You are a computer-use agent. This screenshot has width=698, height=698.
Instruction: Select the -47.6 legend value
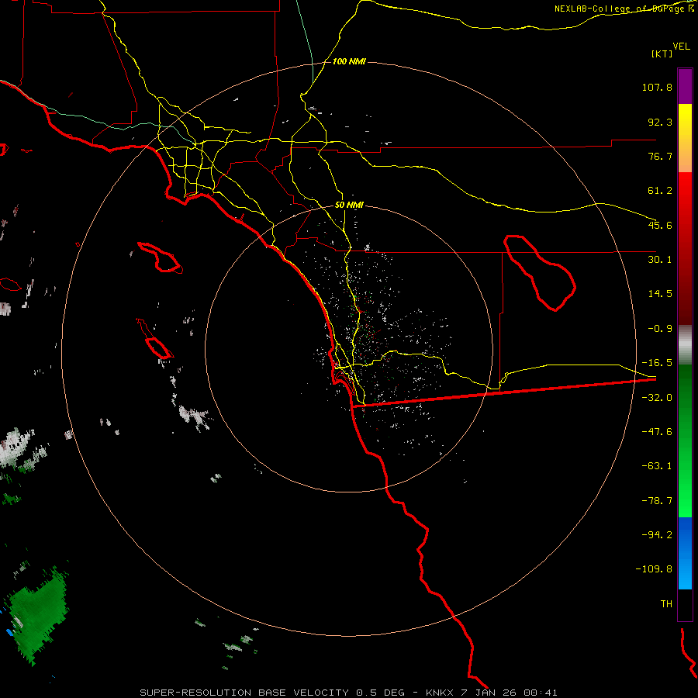657,432
